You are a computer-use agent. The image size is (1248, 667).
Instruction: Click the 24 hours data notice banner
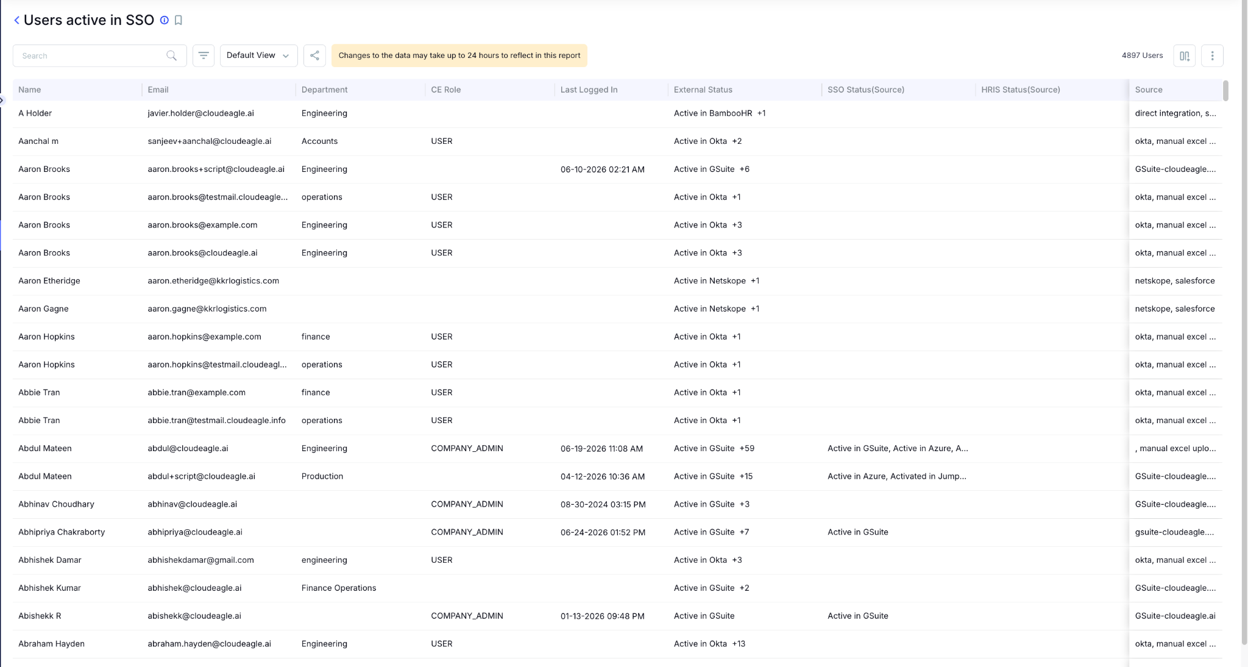click(x=459, y=55)
